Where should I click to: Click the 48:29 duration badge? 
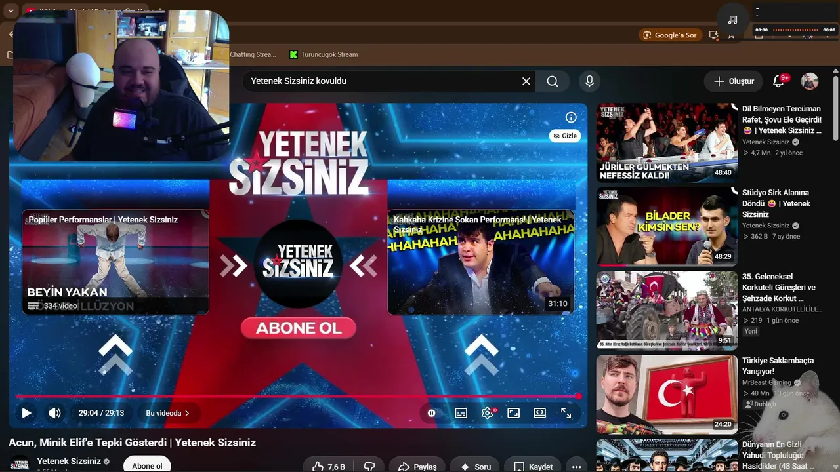(723, 257)
